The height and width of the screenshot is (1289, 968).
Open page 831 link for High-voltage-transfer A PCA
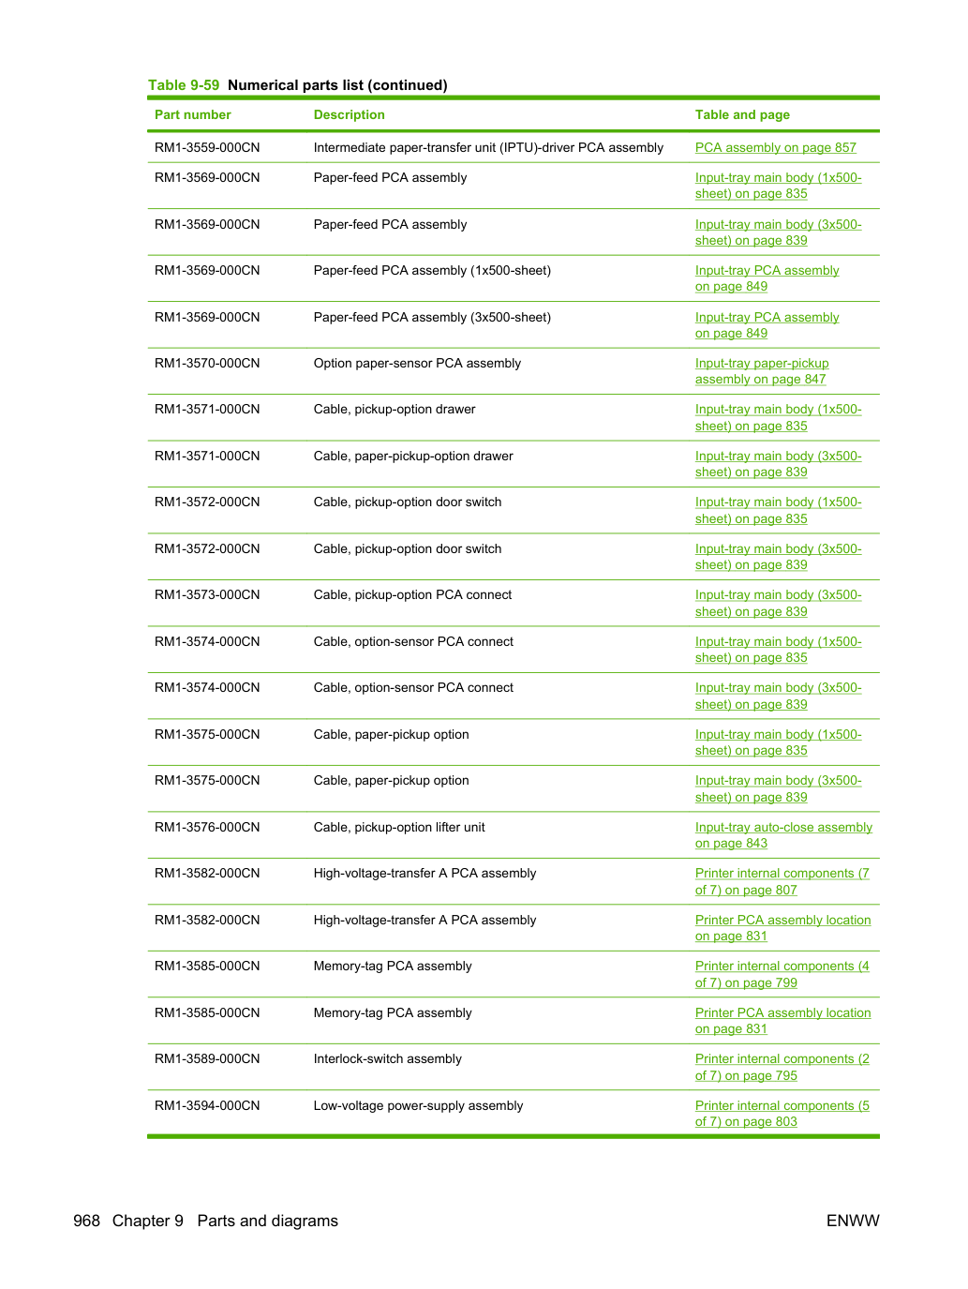point(782,928)
